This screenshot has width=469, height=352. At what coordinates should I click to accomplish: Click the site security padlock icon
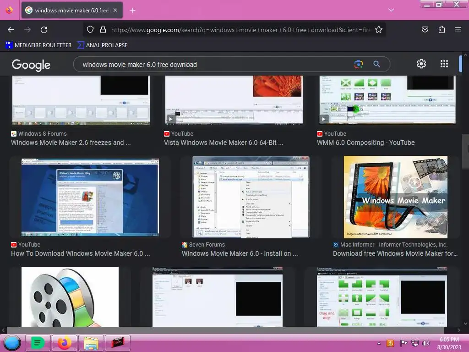(103, 29)
